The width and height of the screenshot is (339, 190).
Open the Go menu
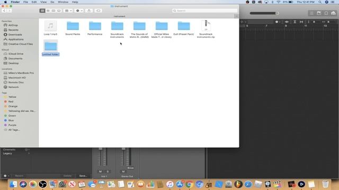pos(52,2)
